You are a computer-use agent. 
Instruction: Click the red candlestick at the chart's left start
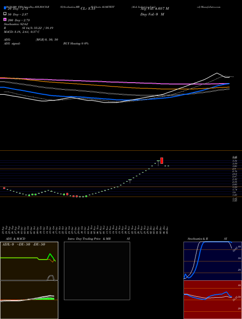coord(4,188)
